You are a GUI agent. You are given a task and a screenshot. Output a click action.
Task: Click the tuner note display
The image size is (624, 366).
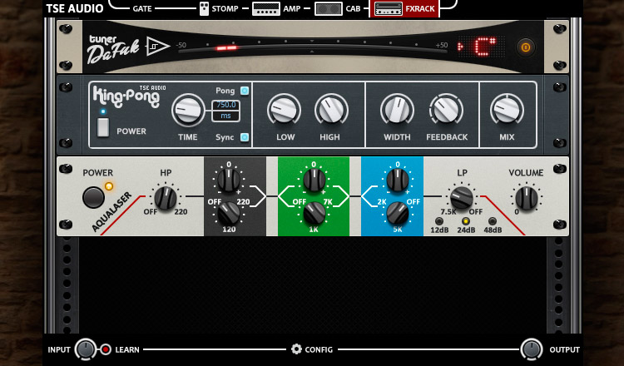click(x=481, y=47)
